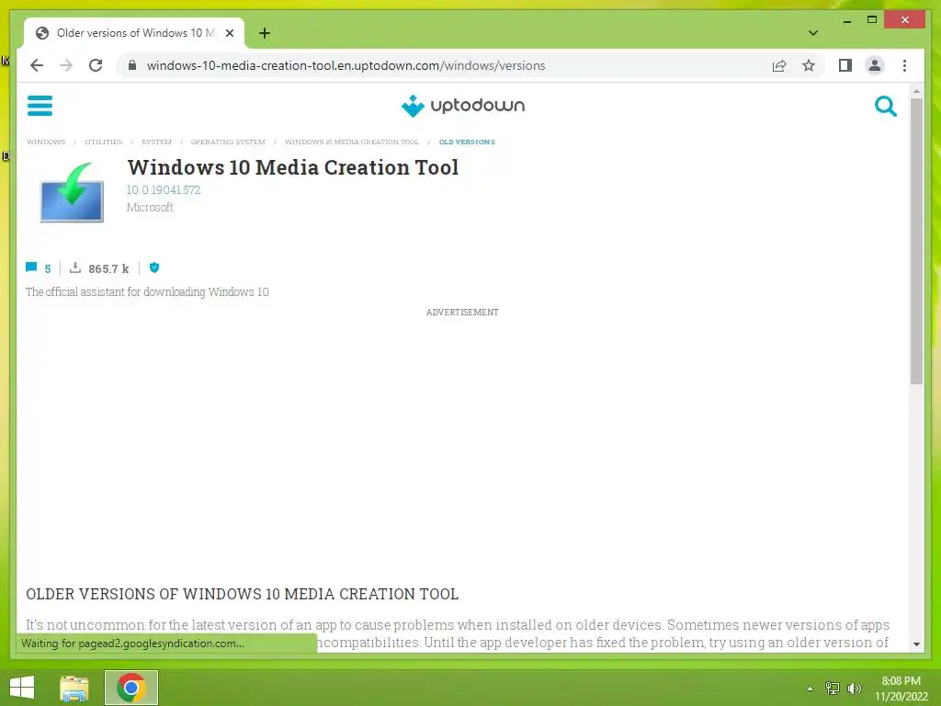Click the site lock icon in address bar
This screenshot has height=706, width=941.
pyautogui.click(x=132, y=65)
